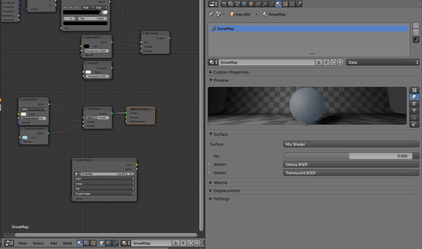Unlink SnowMap material in Properties panel
The image size is (422, 249).
tap(340, 62)
